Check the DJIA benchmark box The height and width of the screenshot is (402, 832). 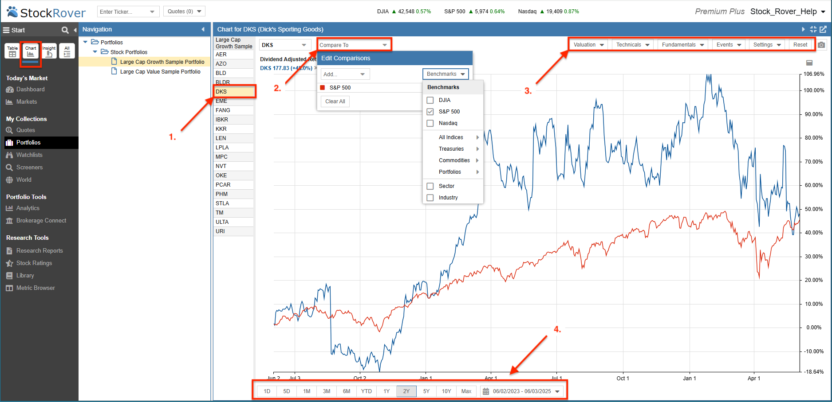tap(430, 100)
